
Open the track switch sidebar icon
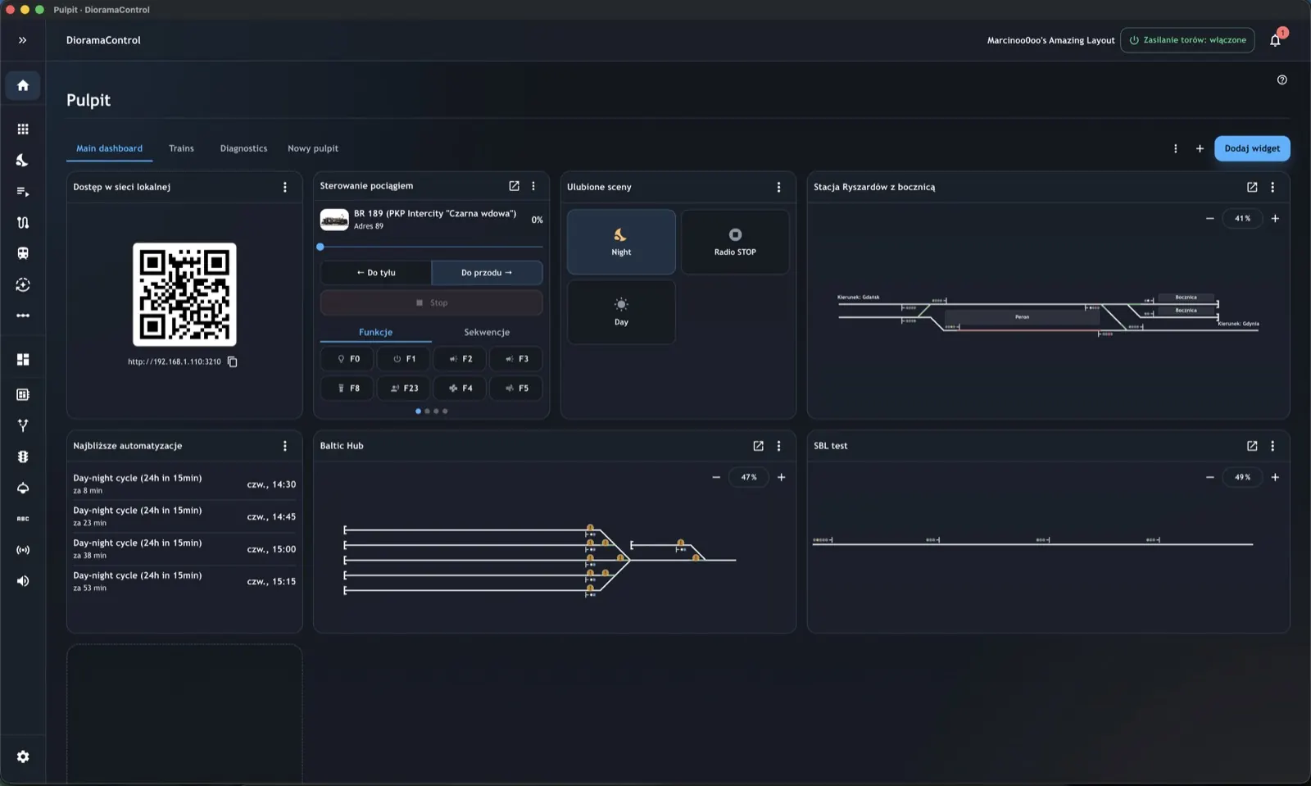23,425
